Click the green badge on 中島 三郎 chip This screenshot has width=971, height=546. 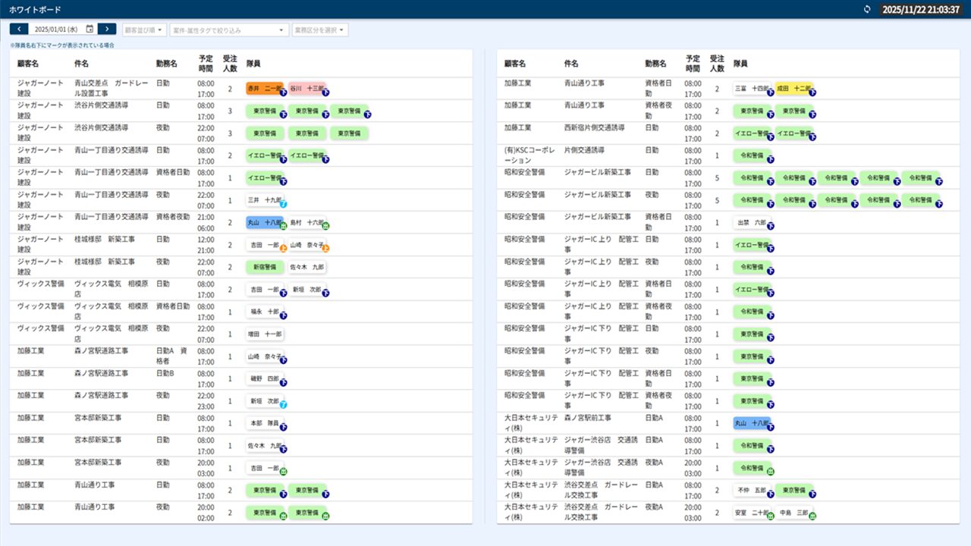[812, 517]
